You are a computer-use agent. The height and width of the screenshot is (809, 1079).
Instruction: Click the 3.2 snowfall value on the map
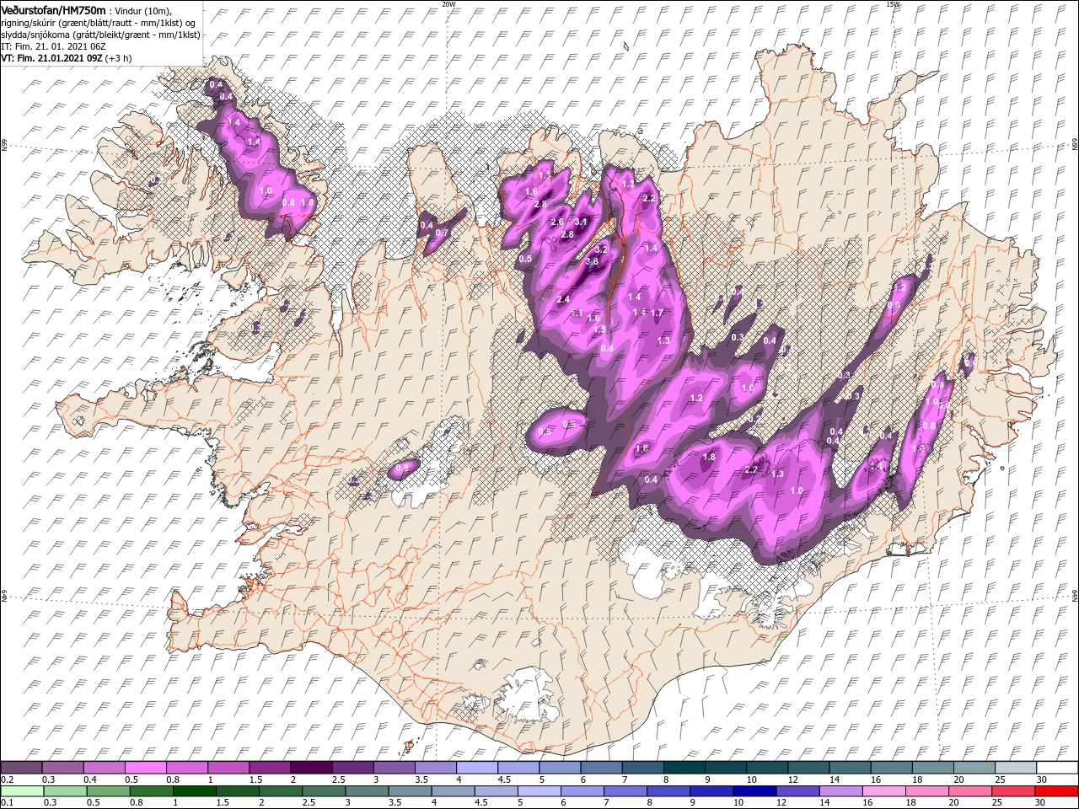(x=601, y=249)
